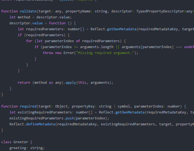The width and height of the screenshot is (194, 151).
Task: Click the as keyword in the return line
Action: (51, 82)
